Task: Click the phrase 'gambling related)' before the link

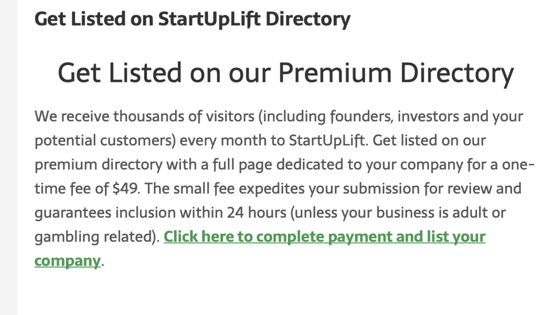Action: tap(97, 237)
